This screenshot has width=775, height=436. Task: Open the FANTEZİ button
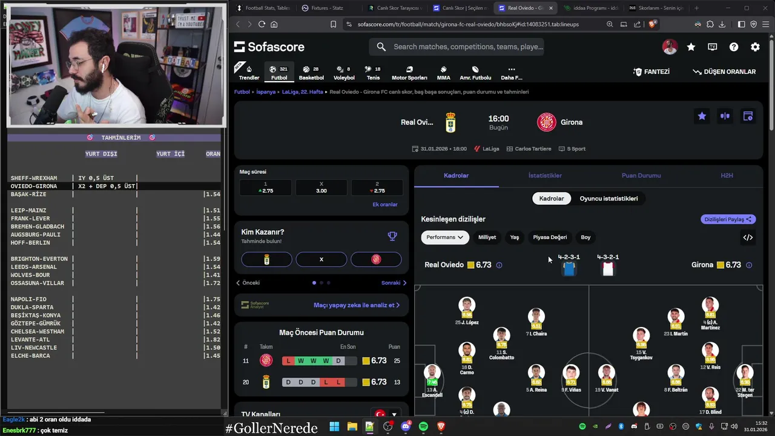[651, 71]
